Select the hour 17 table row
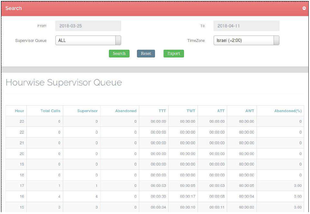Screen dimensions: 310x214 (x=155, y=186)
